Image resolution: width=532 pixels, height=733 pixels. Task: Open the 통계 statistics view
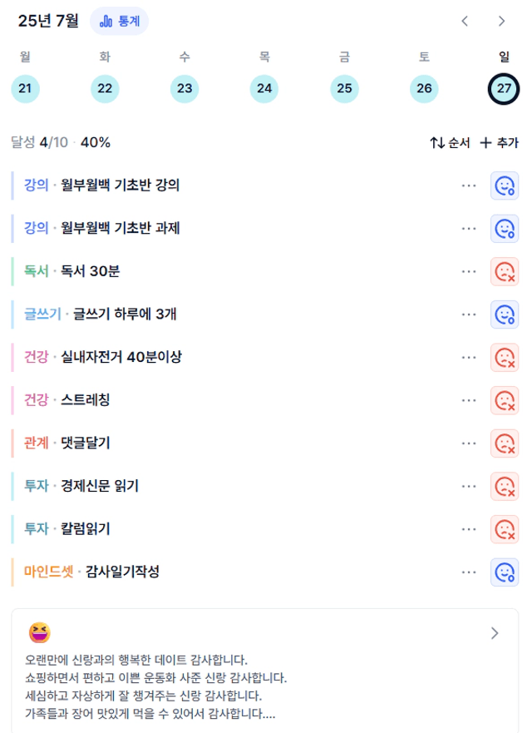(119, 21)
